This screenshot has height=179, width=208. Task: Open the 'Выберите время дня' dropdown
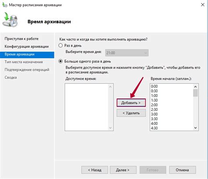[x=127, y=53]
